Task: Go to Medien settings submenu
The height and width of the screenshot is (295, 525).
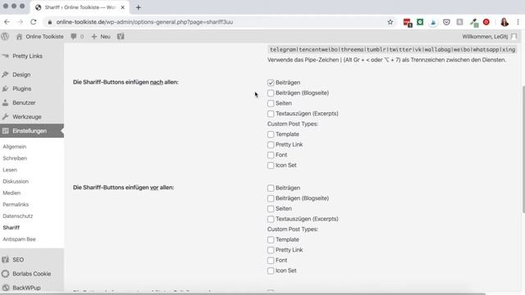Action: [11, 193]
